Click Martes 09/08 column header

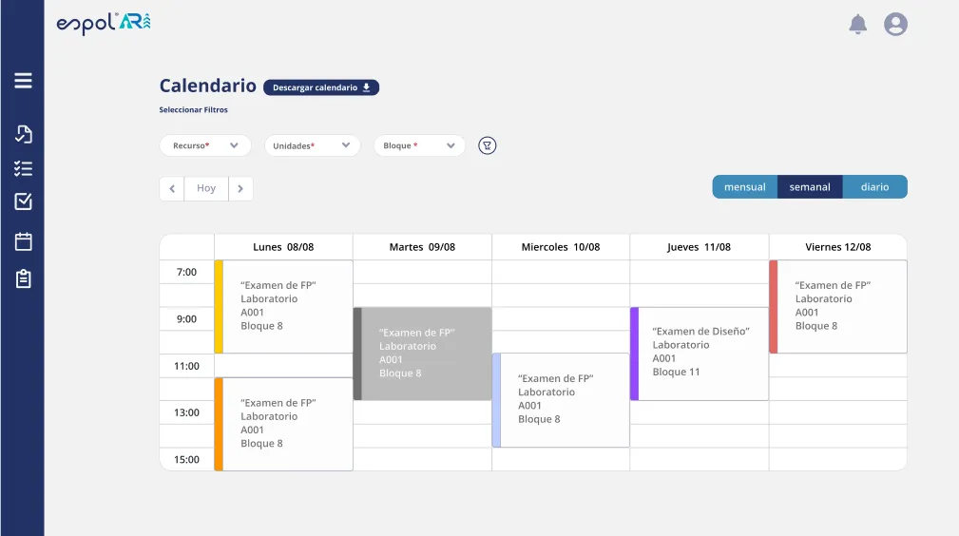click(x=422, y=247)
